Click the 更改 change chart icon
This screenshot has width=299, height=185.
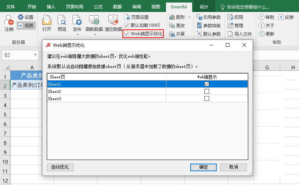click(172, 25)
